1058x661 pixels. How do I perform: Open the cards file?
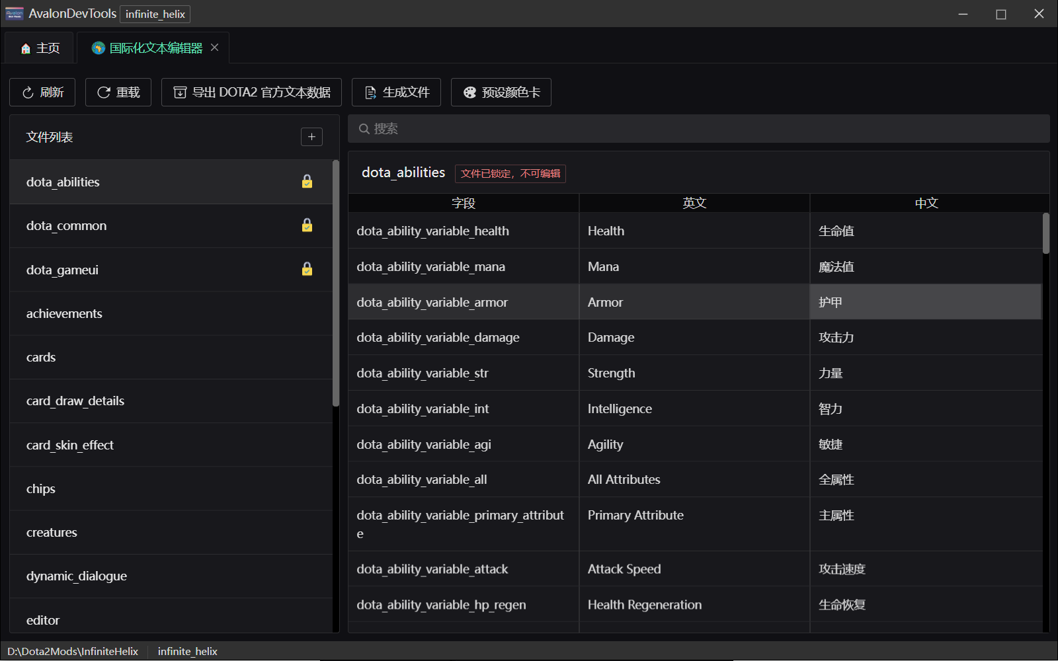tap(171, 357)
